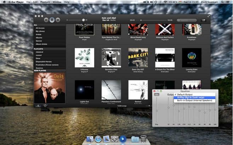Screen dimensions: 233x145
Task: Open Spotlight search in the menu bar
Action: pos(222,2)
